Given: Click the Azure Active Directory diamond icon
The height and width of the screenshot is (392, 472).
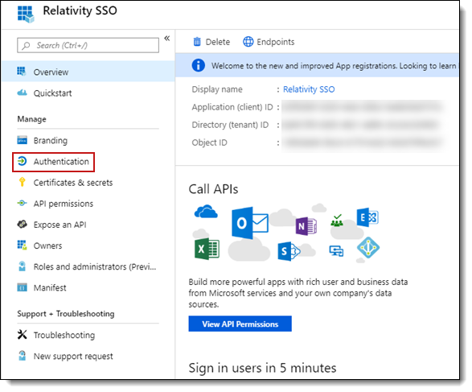Looking at the screenshot, I should point(367,248).
